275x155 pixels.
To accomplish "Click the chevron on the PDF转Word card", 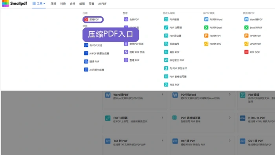I will click(x=230, y=95).
